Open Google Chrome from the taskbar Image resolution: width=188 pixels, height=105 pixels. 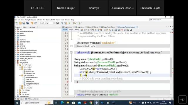[x=91, y=103]
